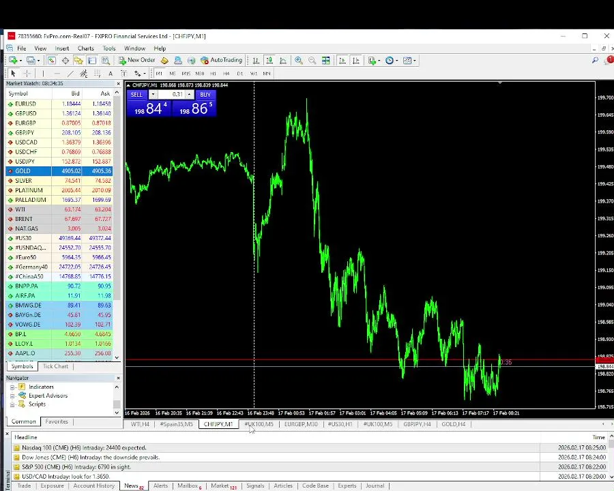This screenshot has height=491, width=614.
Task: Close the Market Watch panel
Action: coord(118,84)
